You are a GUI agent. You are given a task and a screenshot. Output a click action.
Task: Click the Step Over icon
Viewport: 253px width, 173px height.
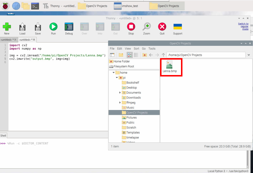84,27
